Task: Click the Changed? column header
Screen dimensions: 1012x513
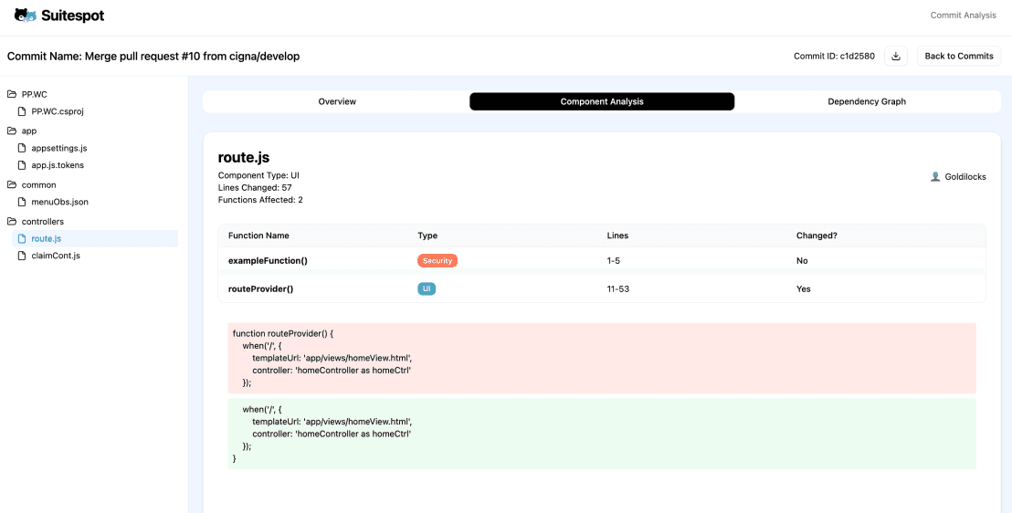Action: tap(817, 236)
